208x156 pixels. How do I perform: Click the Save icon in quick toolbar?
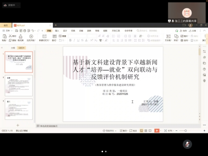coord(16,31)
